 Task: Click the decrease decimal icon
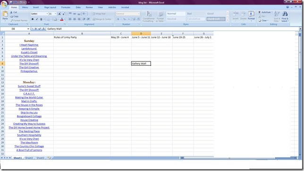(138, 19)
